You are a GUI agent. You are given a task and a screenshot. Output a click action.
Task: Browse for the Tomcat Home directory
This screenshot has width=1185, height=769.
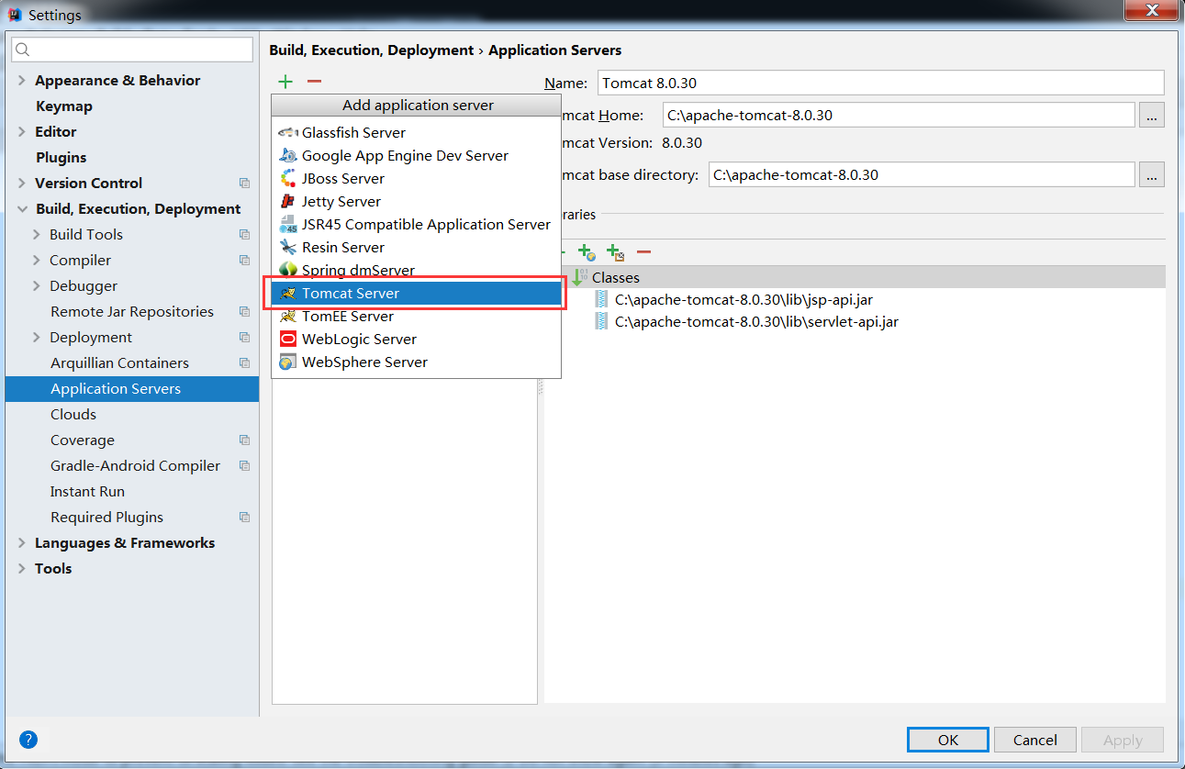[1151, 115]
